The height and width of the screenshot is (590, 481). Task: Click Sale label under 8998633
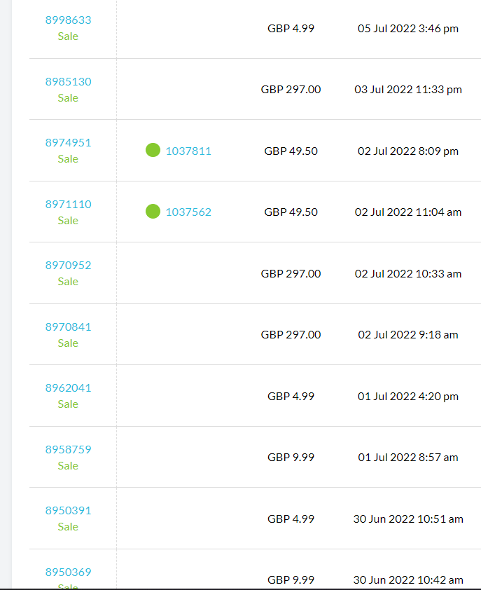click(68, 36)
